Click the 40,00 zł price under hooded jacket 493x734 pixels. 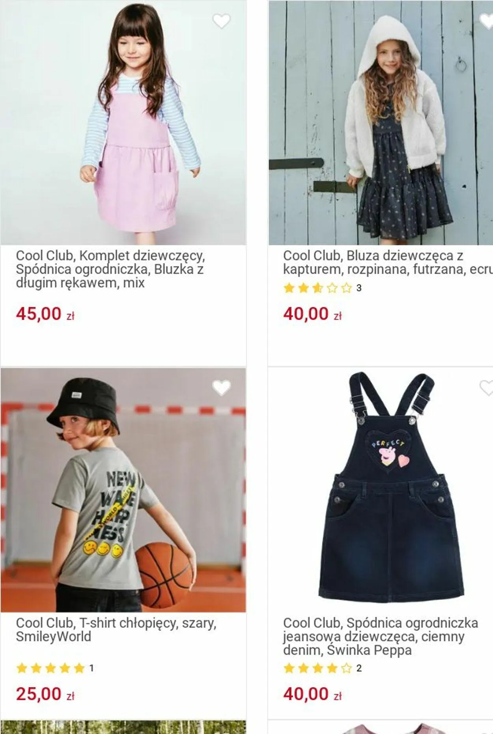(312, 314)
